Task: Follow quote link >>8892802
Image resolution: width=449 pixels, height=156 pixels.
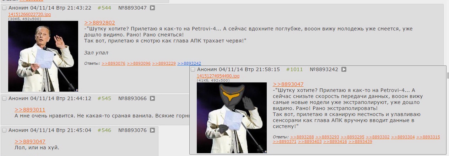Action: pyautogui.click(x=99, y=23)
